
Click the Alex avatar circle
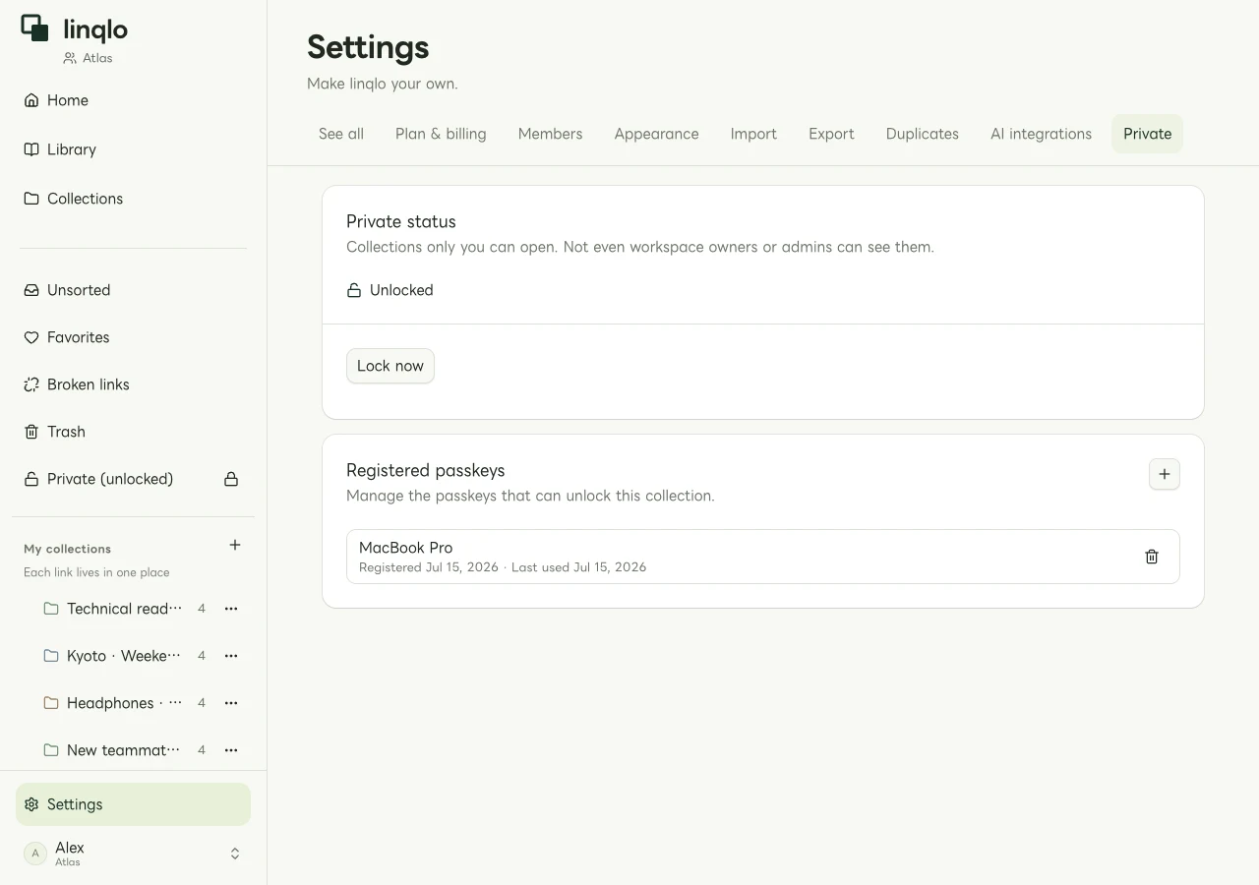click(35, 854)
